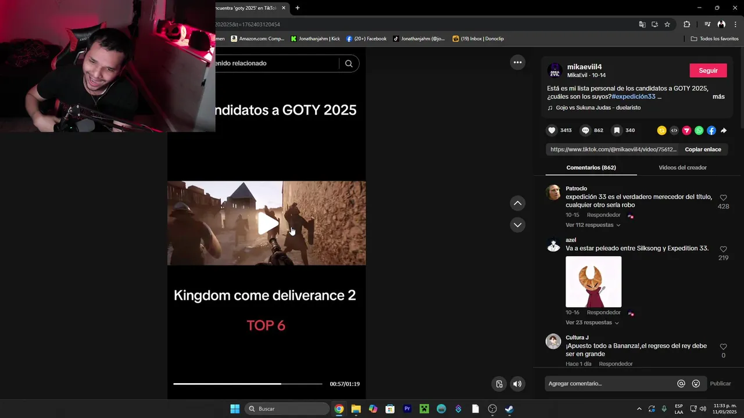Expand 'Ver 112 respuestas' under Patroclo's comment
Viewport: 744px width, 418px height.
593,225
